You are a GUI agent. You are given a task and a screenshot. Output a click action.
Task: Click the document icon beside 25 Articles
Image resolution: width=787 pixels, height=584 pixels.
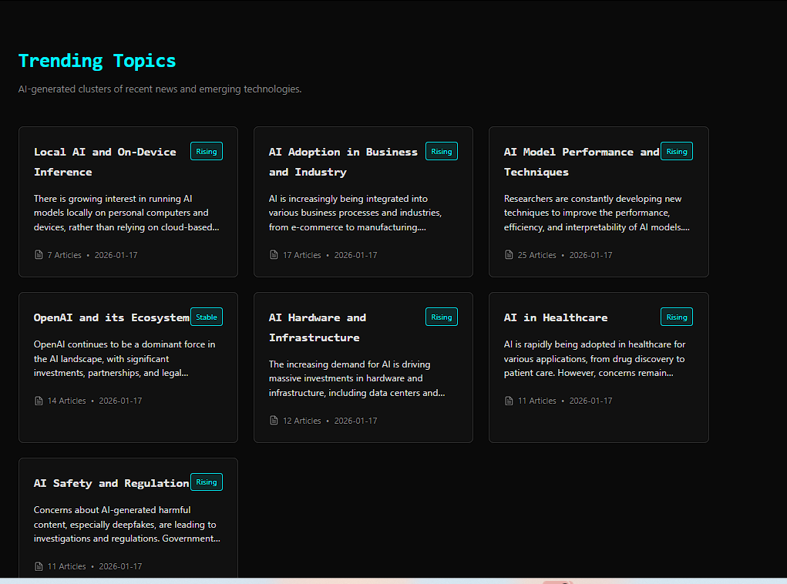509,255
